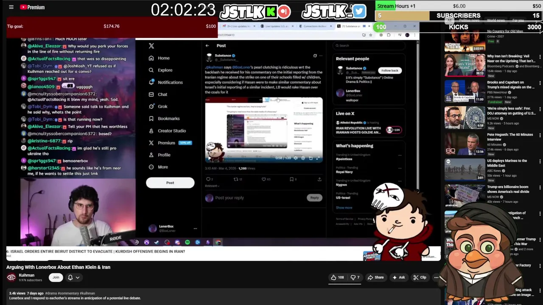Open 'Trump-era billionaire boom' video title
The image size is (543, 305).
coord(508,189)
